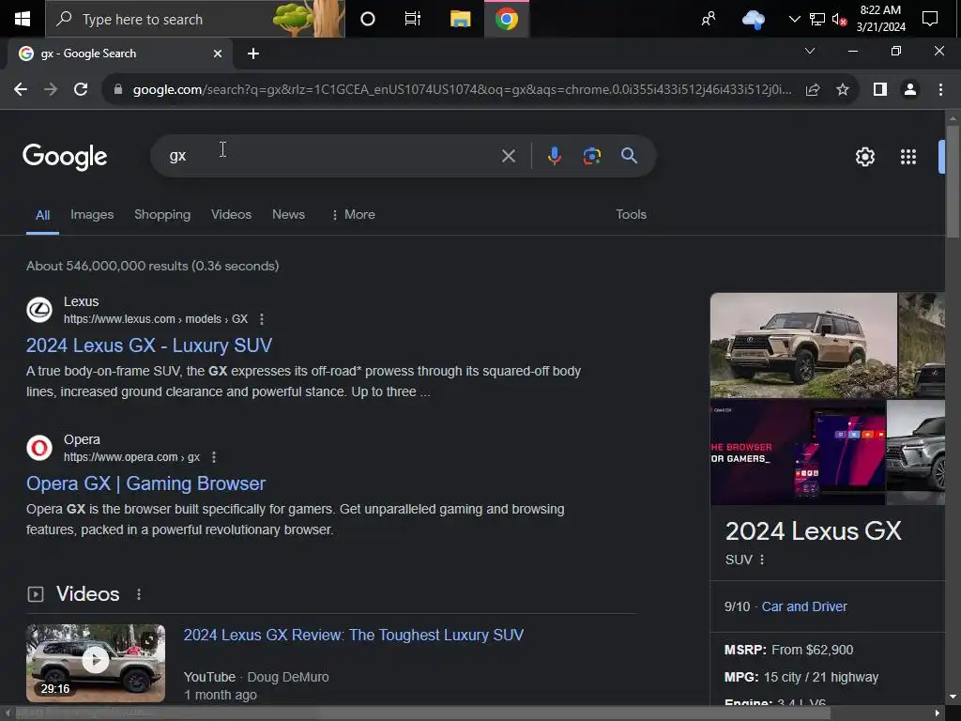Select the All results tab
961x721 pixels.
click(42, 215)
